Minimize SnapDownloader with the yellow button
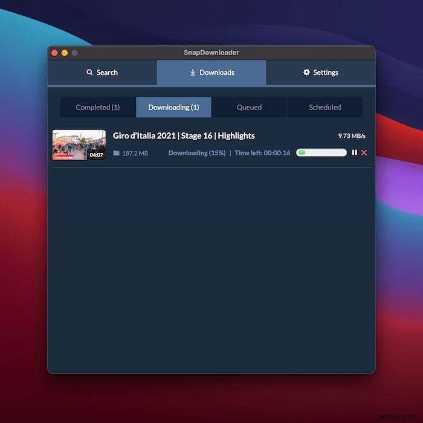This screenshot has width=423, height=423. pos(65,53)
